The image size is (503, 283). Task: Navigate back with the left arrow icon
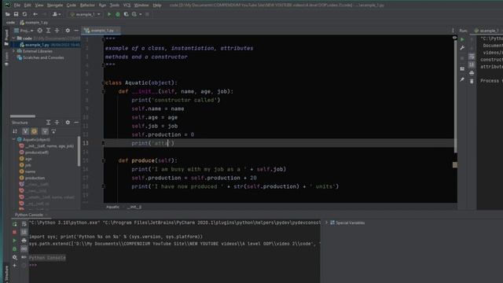pos(35,14)
